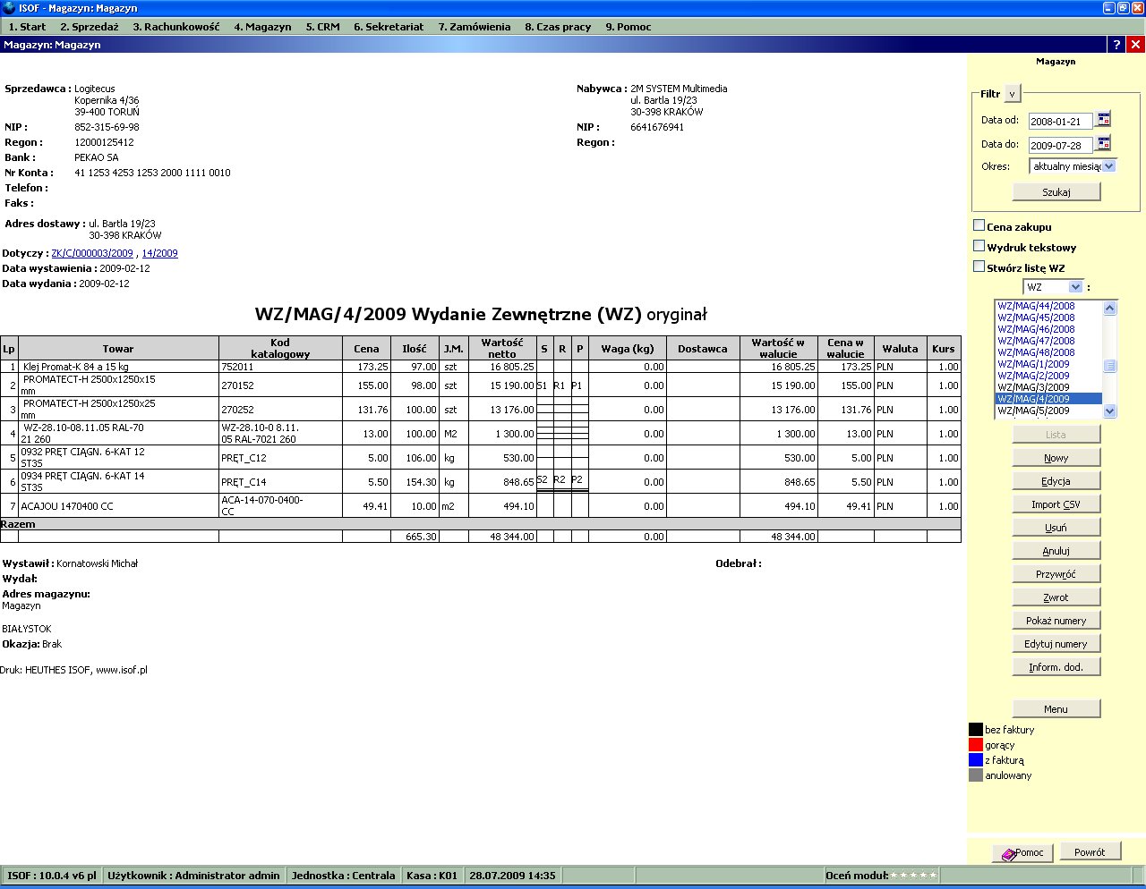Click the Pomoc book icon button
The image size is (1146, 889).
pos(1022,852)
